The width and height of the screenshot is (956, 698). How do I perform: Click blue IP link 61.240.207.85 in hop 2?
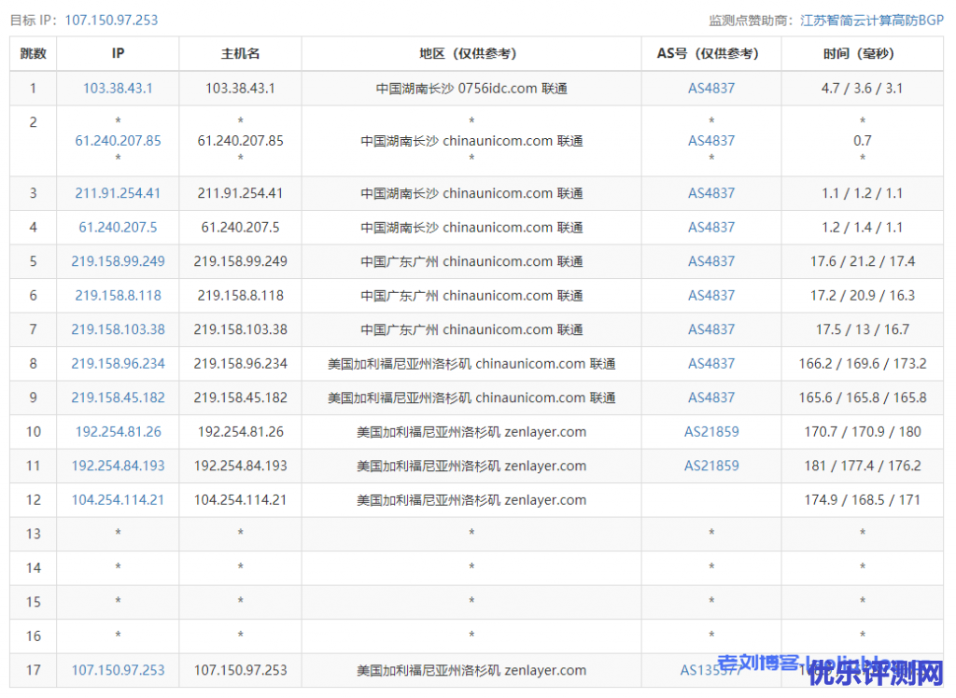(x=118, y=141)
